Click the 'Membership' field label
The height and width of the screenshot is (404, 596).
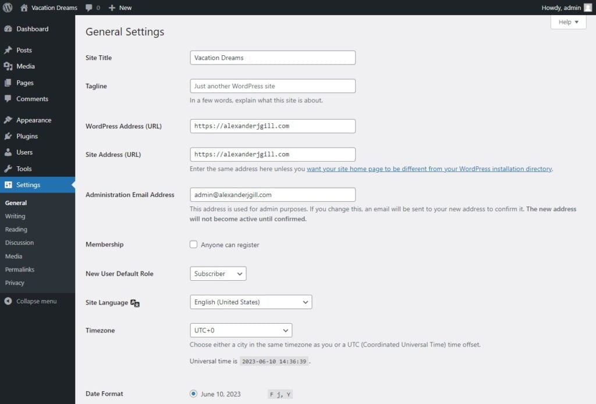click(105, 245)
